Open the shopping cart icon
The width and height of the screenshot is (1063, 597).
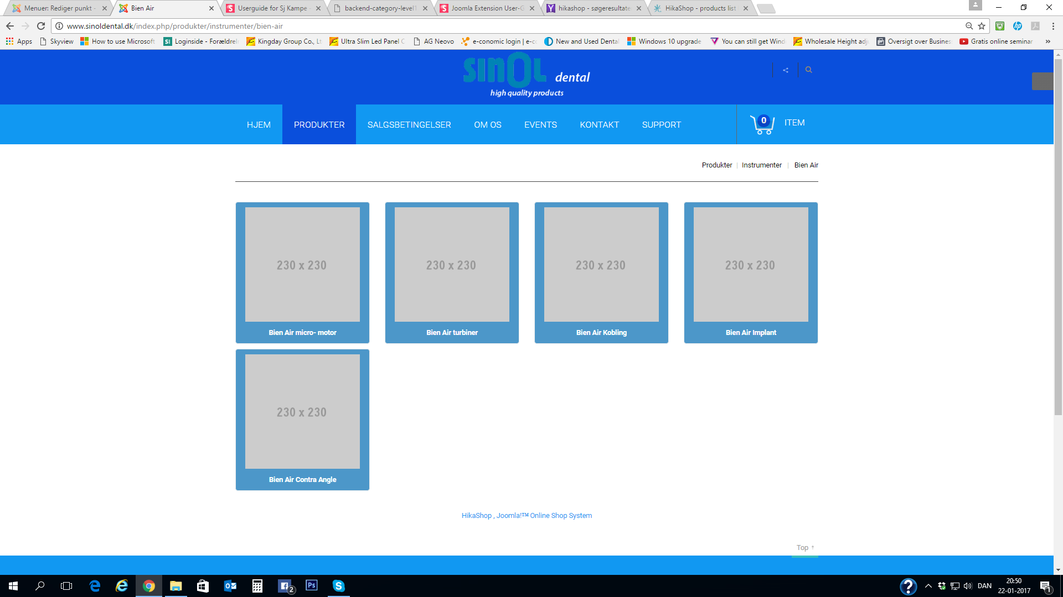point(762,124)
